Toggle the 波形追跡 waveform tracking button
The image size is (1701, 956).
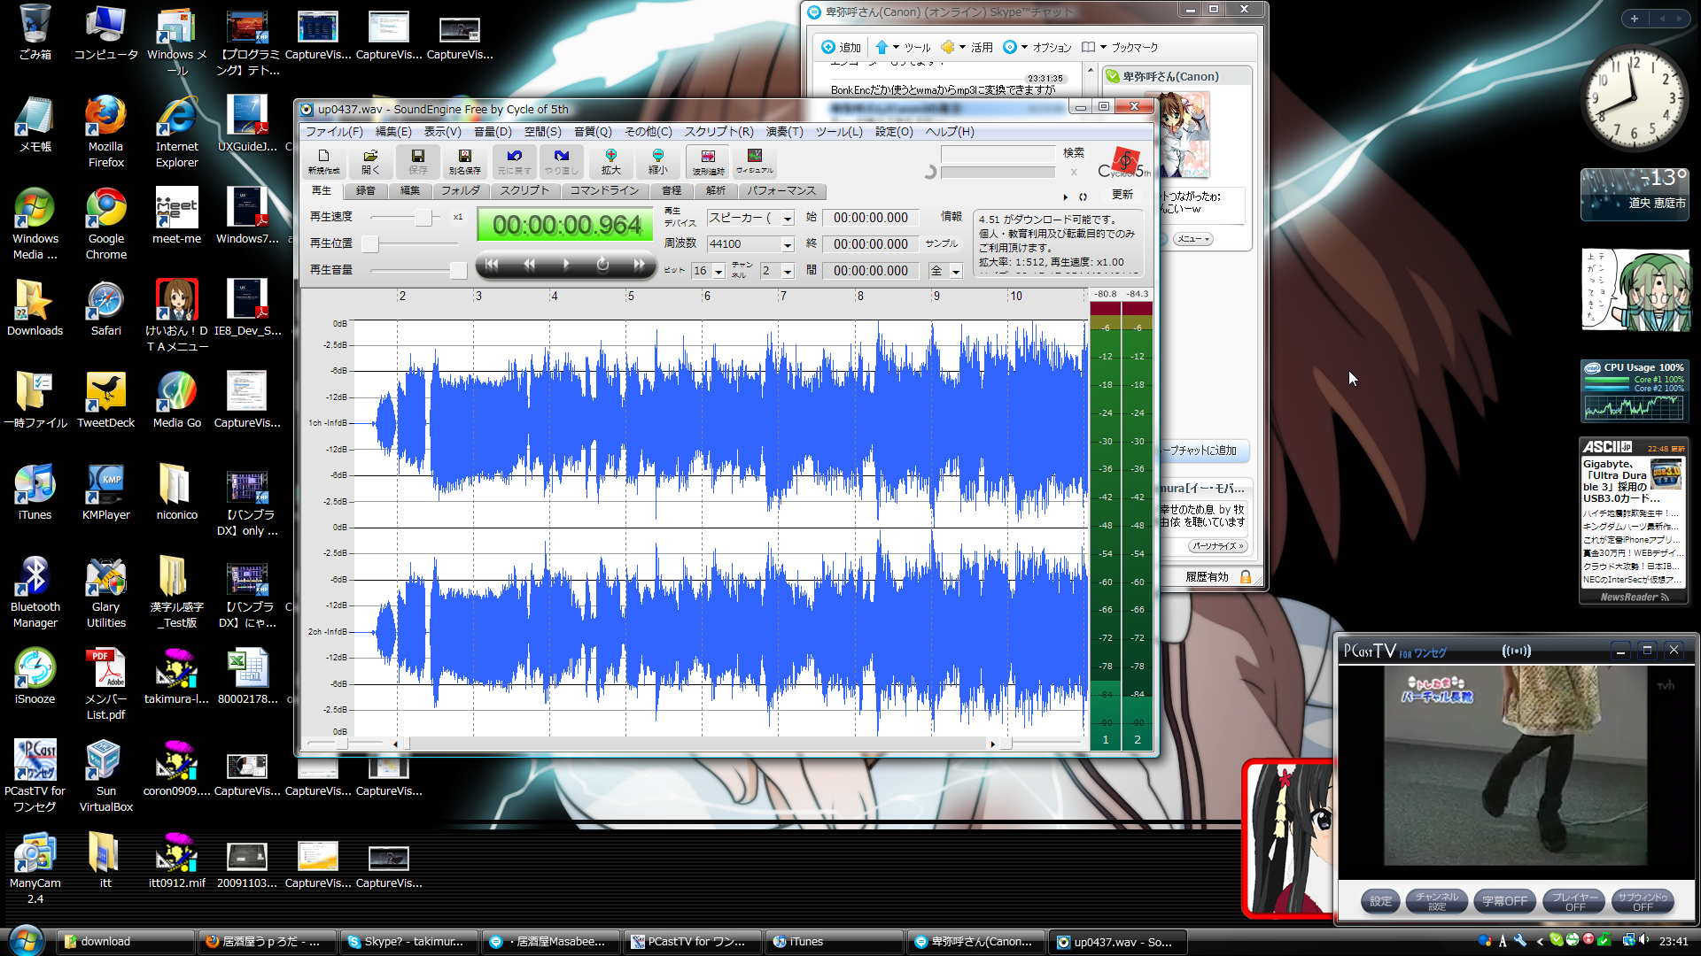[708, 161]
